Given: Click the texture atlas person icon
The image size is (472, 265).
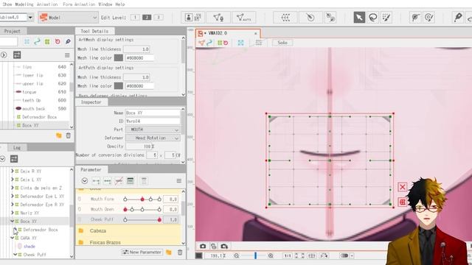Looking at the screenshot, I should coord(193,18).
